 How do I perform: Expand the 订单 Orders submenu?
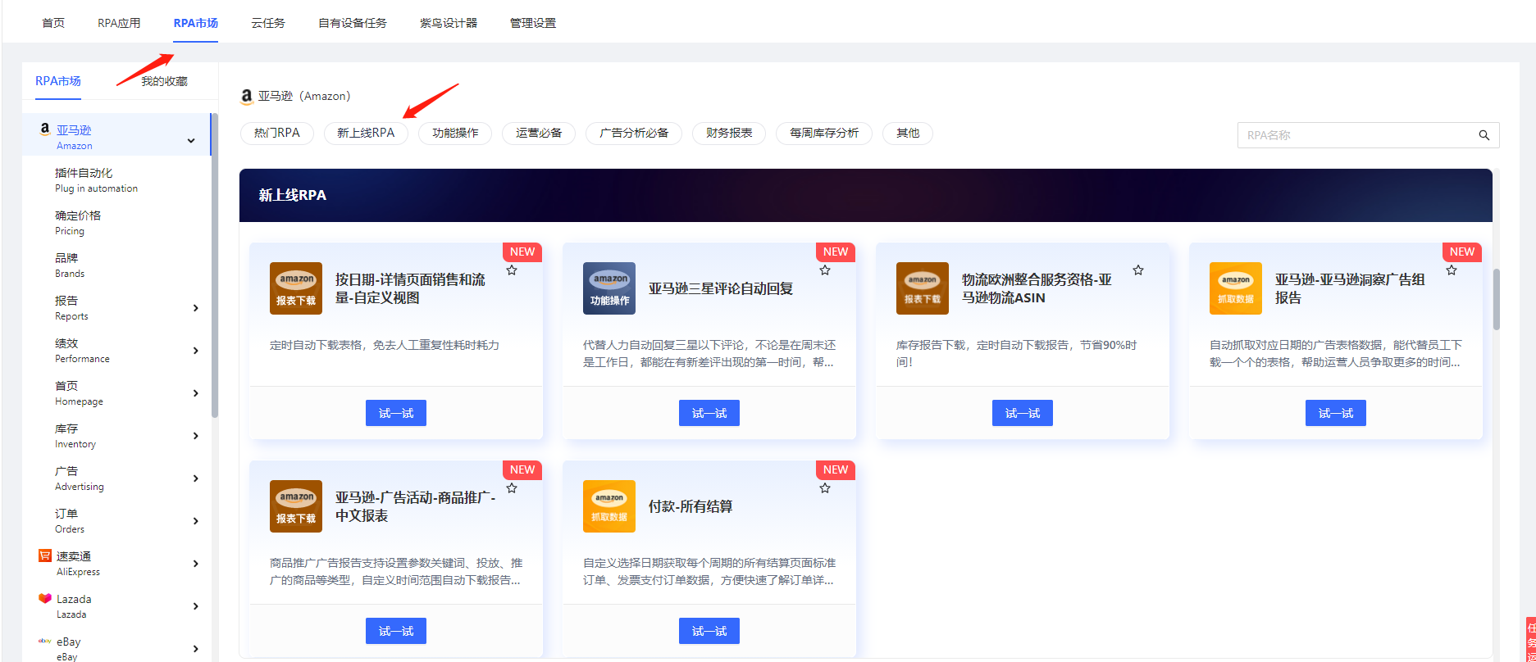point(195,521)
